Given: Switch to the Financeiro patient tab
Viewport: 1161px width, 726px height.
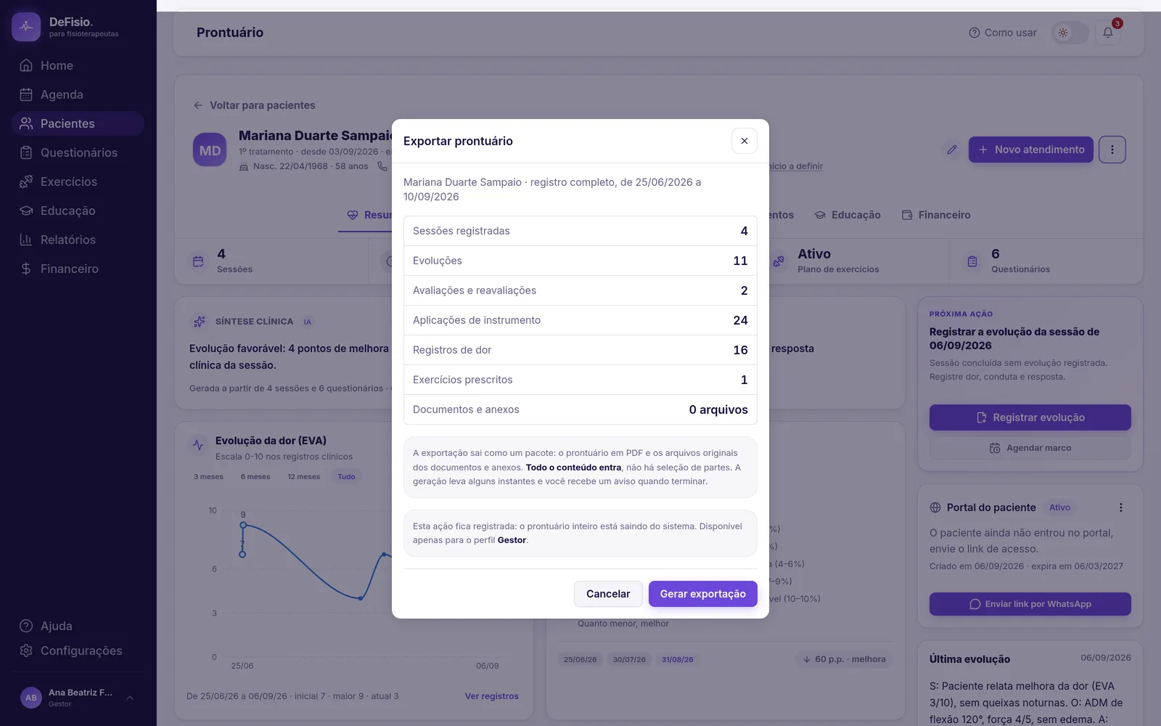Looking at the screenshot, I should pyautogui.click(x=936, y=215).
